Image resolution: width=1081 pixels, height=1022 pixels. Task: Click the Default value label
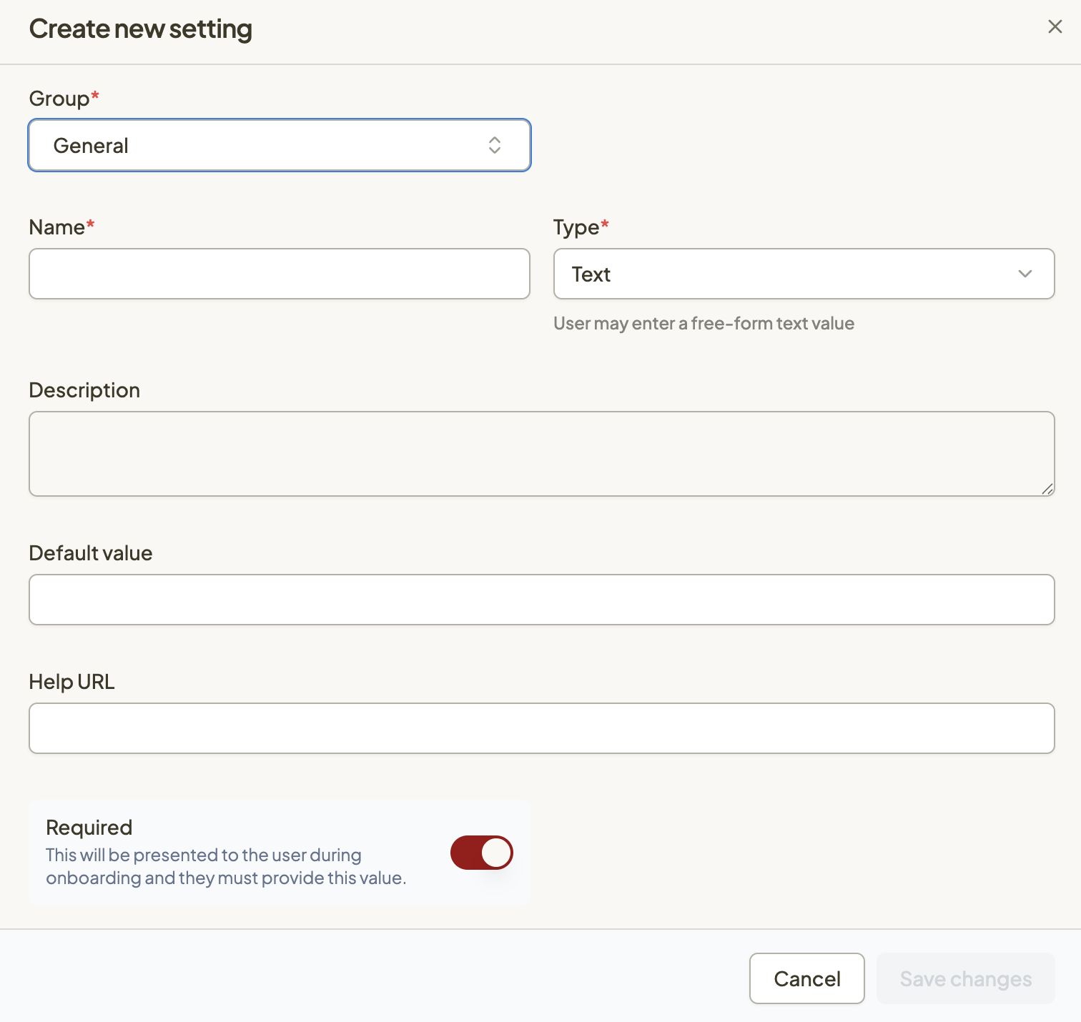coord(91,553)
